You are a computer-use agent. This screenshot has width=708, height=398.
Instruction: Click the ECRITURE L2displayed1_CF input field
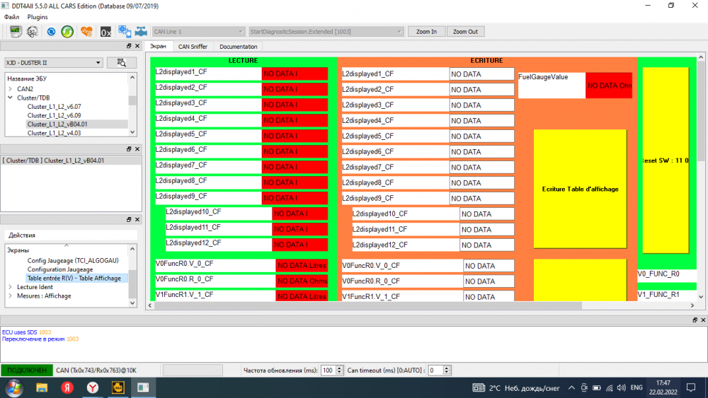click(x=481, y=74)
